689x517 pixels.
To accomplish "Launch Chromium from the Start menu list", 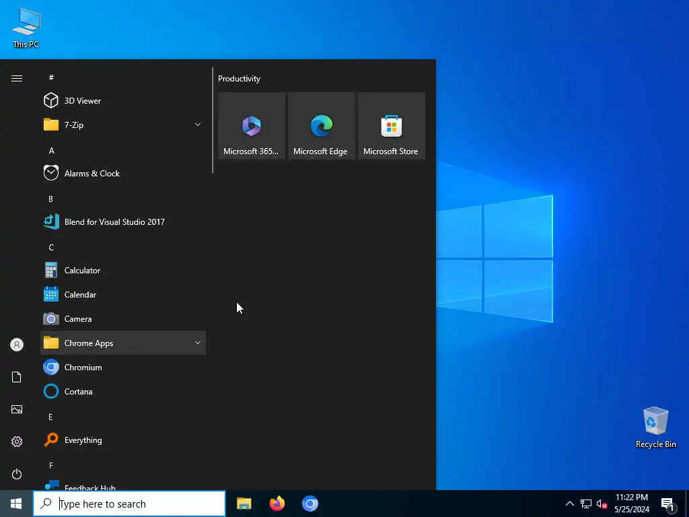I will point(123,367).
